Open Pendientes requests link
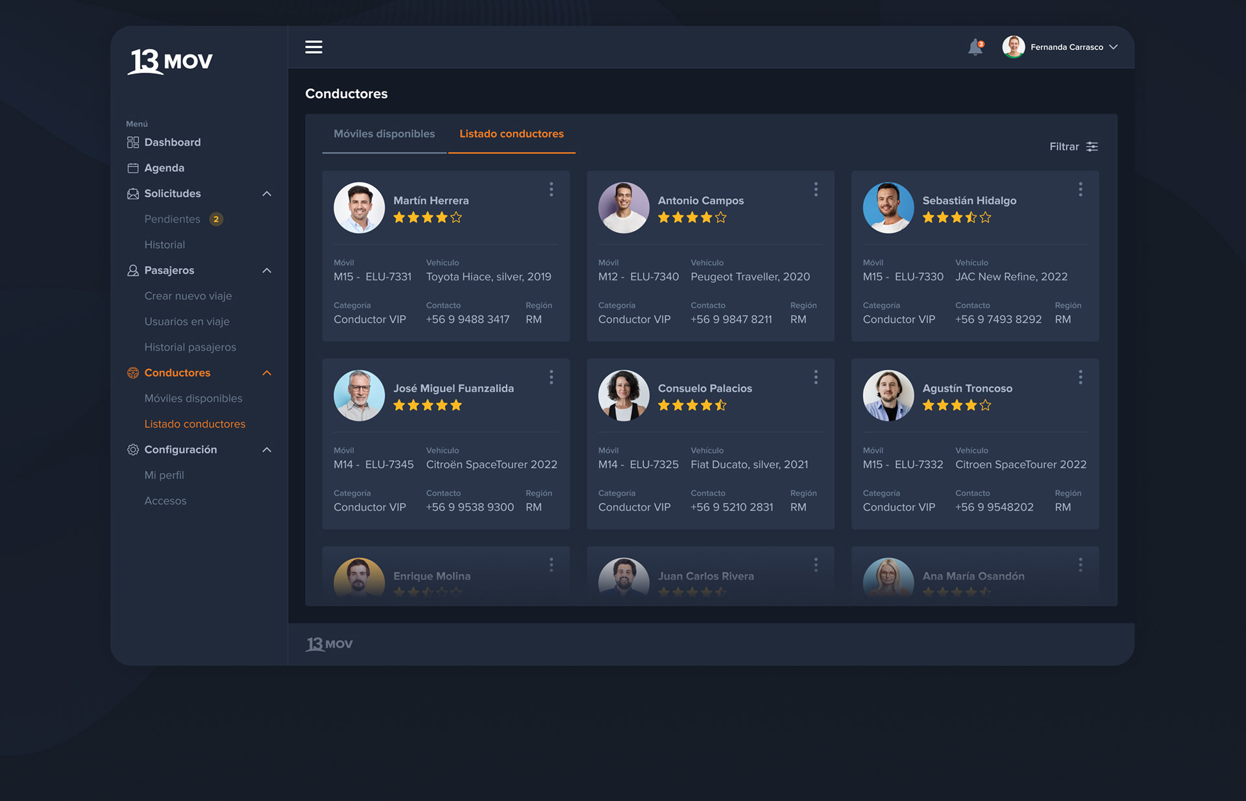 point(173,219)
